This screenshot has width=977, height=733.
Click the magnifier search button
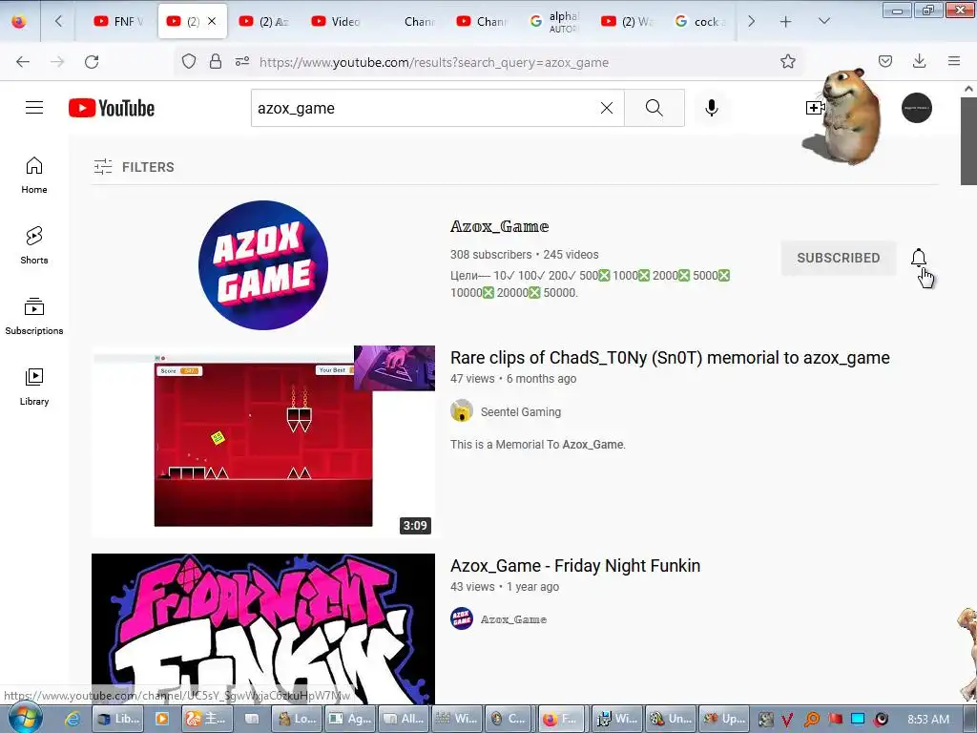coord(655,108)
